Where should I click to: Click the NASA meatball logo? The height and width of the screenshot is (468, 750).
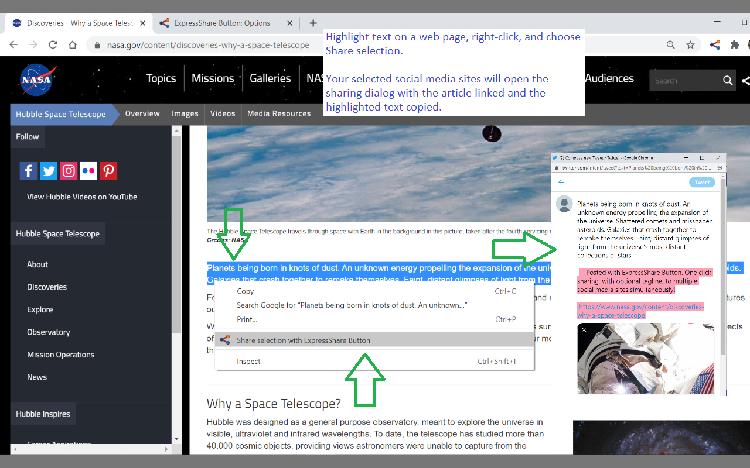[x=36, y=80]
